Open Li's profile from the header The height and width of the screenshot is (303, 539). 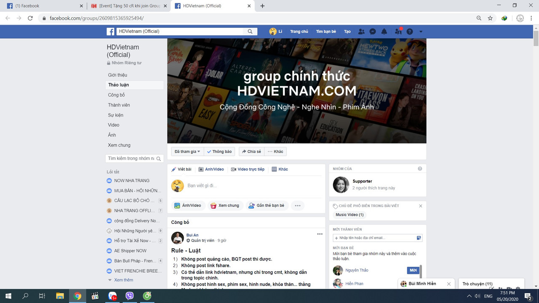[x=276, y=32]
